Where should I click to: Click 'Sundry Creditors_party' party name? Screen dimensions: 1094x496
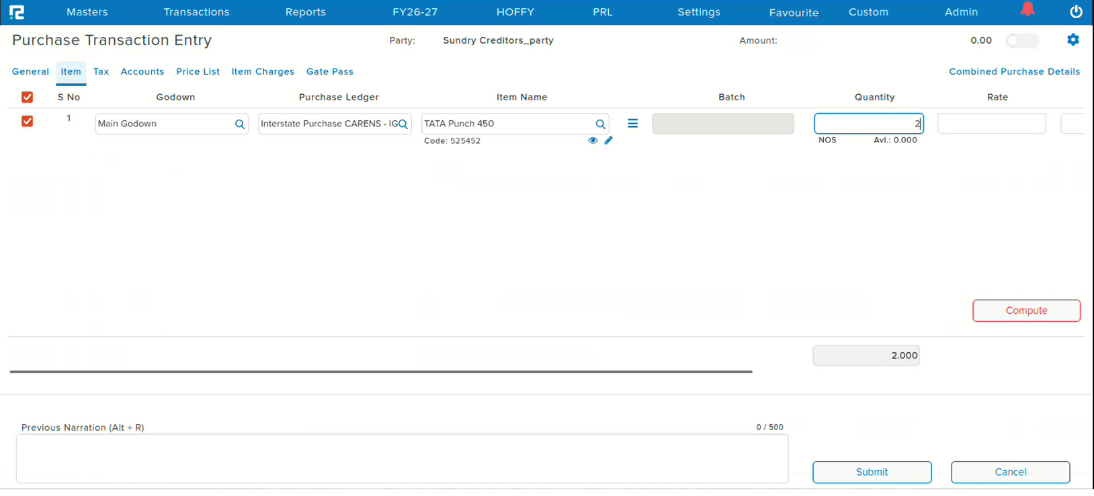498,40
